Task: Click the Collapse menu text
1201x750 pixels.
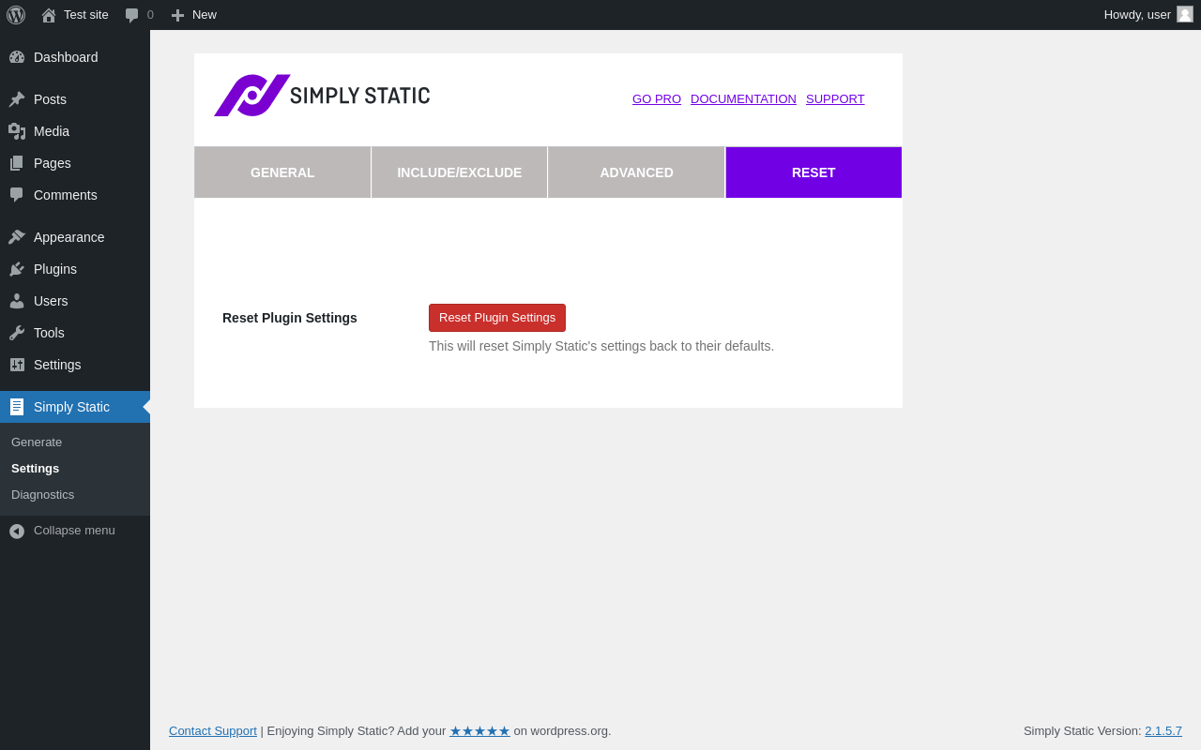Action: pyautogui.click(x=74, y=531)
